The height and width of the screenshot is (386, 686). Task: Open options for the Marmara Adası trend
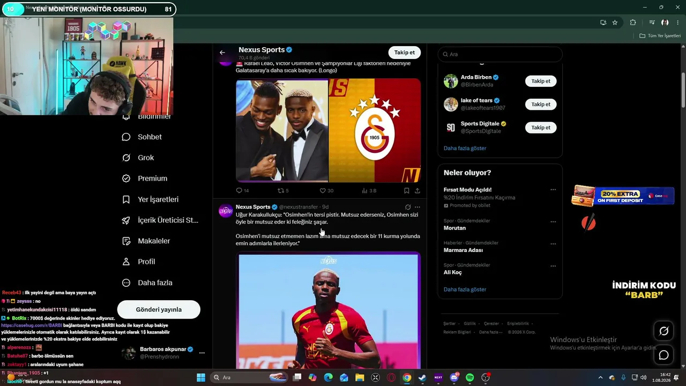point(553,244)
